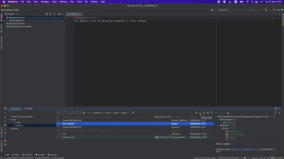Click Expand All icon in Project panel header
Viewport: 284px width, 159px height.
pyautogui.click(x=51, y=14)
